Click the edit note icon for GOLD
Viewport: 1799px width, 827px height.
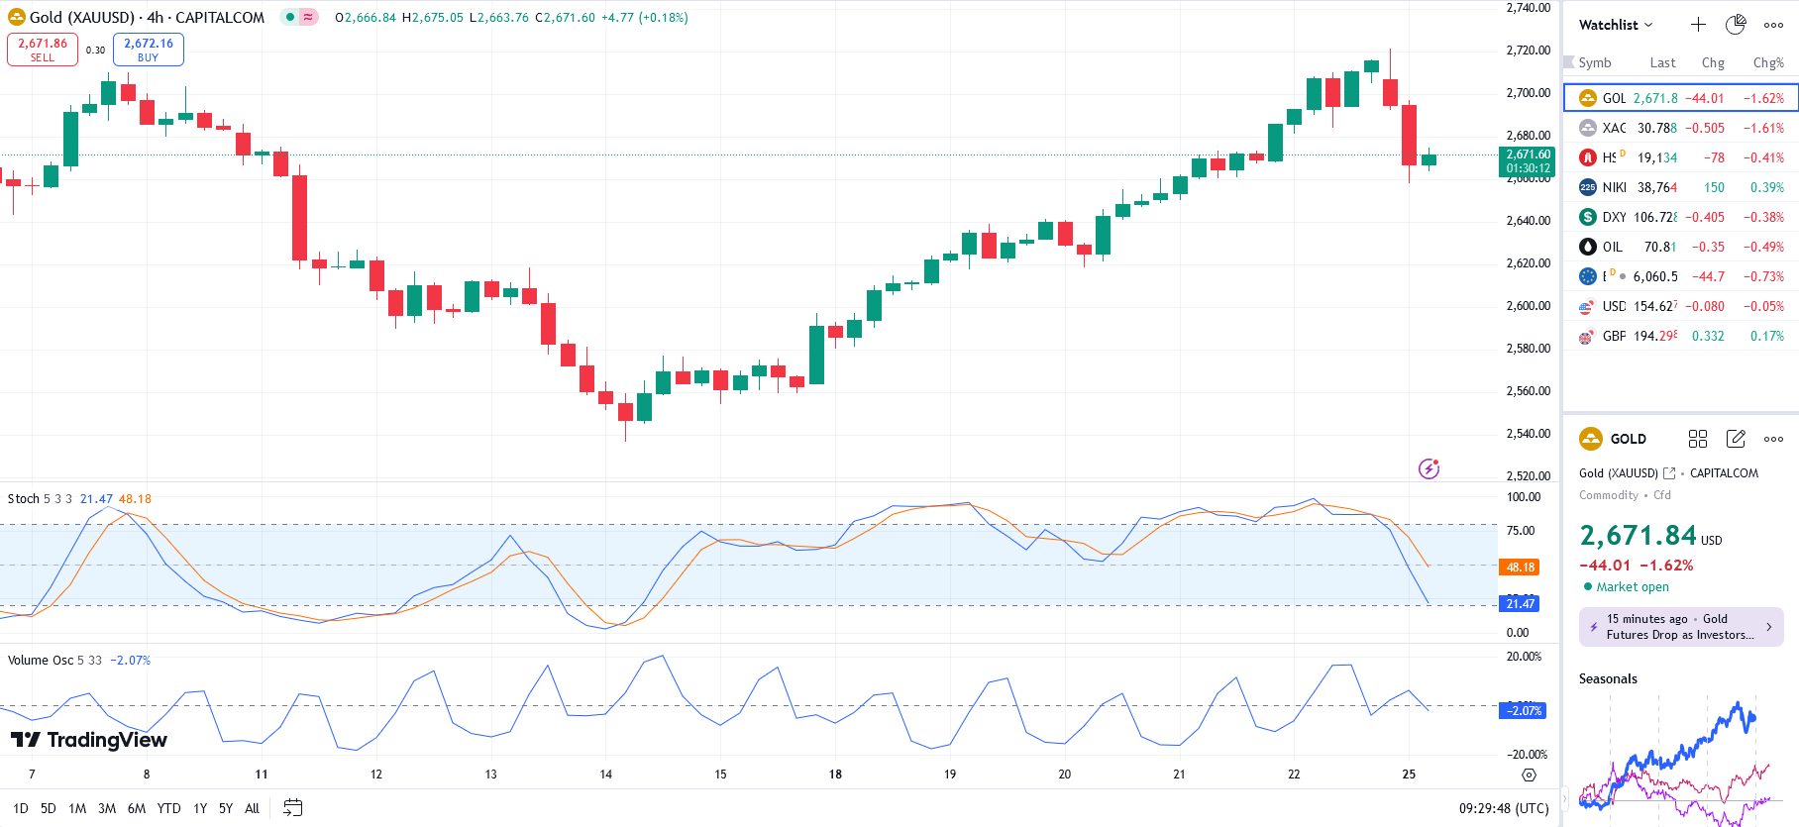tap(1736, 439)
